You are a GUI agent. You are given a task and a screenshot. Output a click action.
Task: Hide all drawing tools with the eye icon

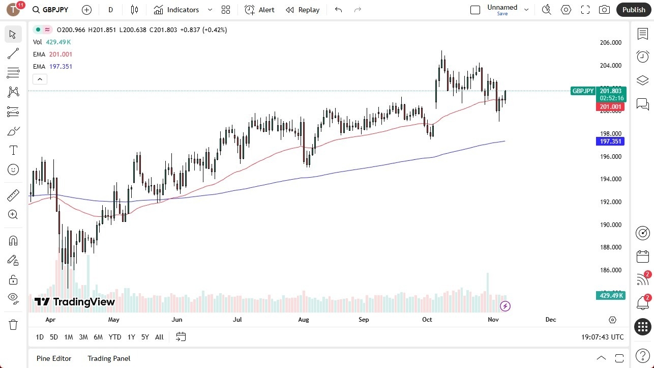(13, 298)
